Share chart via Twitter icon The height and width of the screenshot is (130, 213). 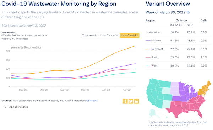(131, 101)
